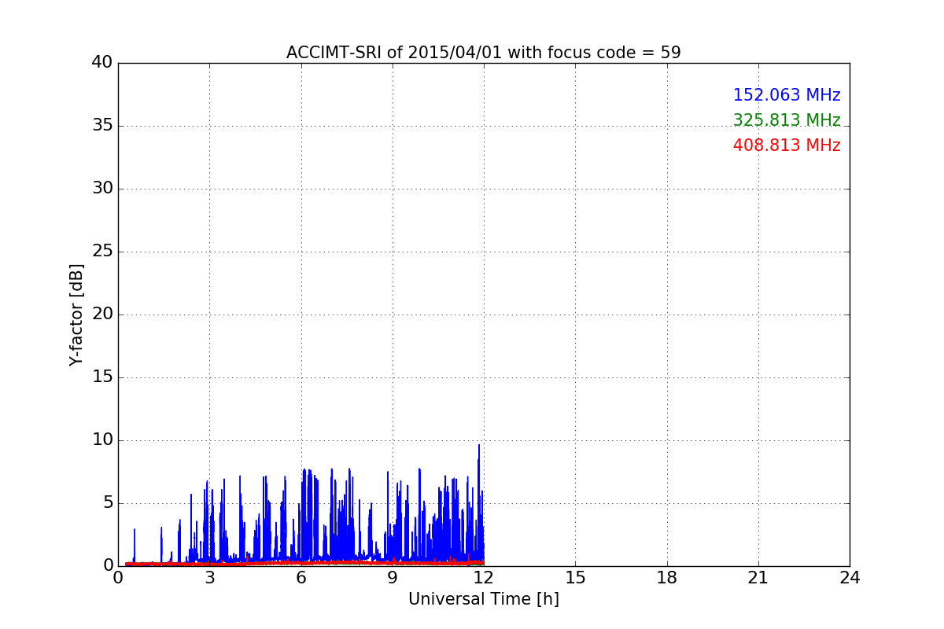
Task: Click the x-axis tick label 24
Action: [850, 578]
